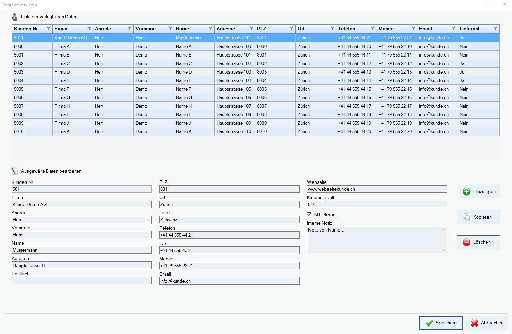Select the 'Firma H' cell
This screenshot has width=512, height=334.
73,106
